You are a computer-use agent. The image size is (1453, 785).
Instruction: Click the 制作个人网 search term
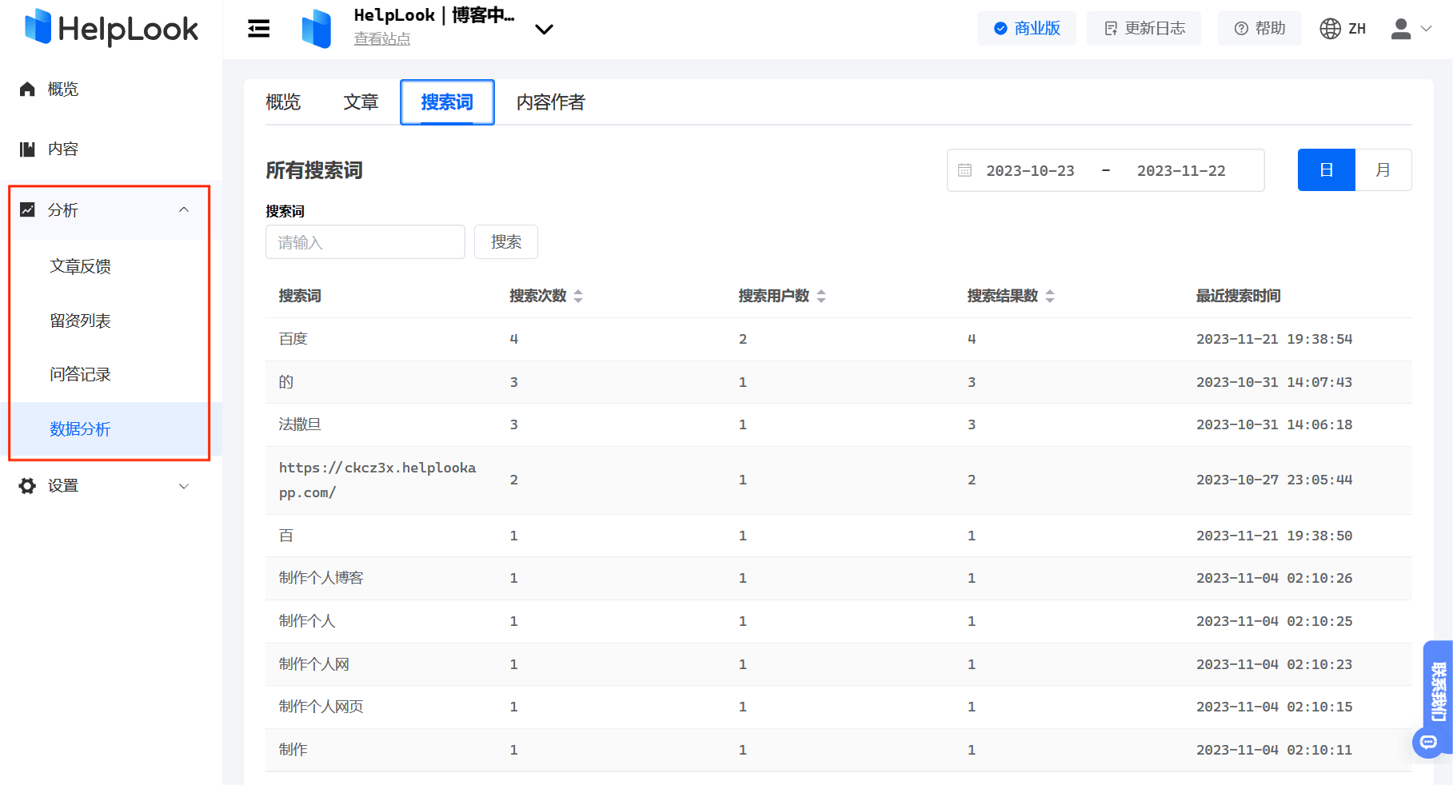tap(313, 664)
